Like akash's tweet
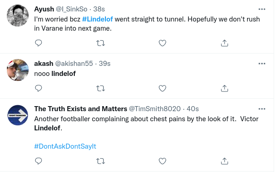Viewport: 275px width, 172px height. pyautogui.click(x=162, y=88)
